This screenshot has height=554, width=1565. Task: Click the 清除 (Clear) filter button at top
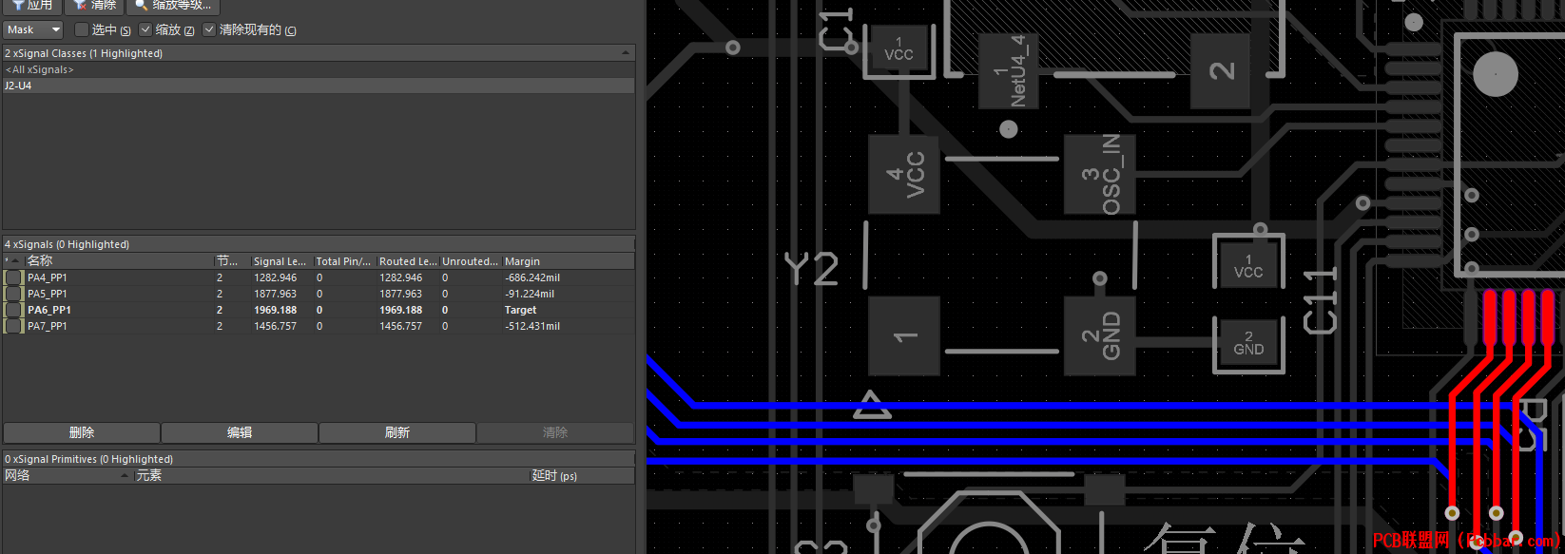coord(95,6)
